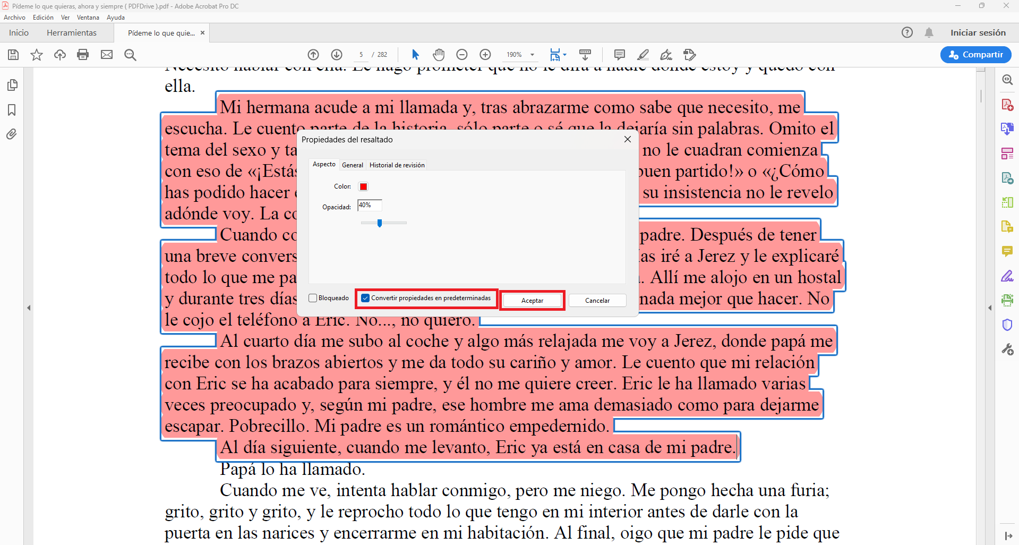Open read mode keyboard icon
Screen dimensions: 1019x545
coord(585,55)
